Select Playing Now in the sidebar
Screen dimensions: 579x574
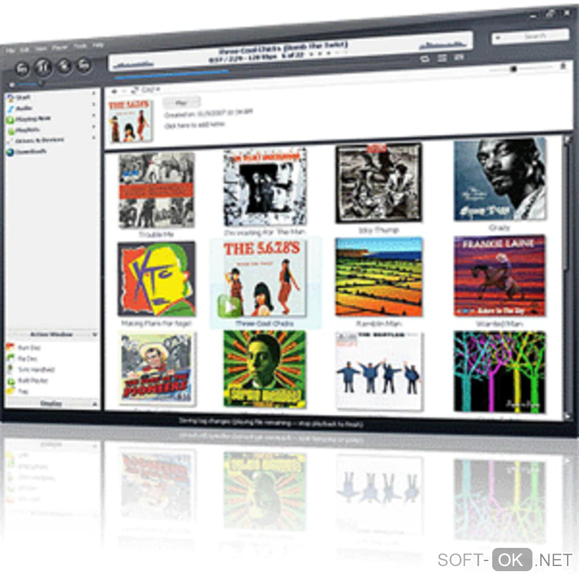tap(33, 119)
